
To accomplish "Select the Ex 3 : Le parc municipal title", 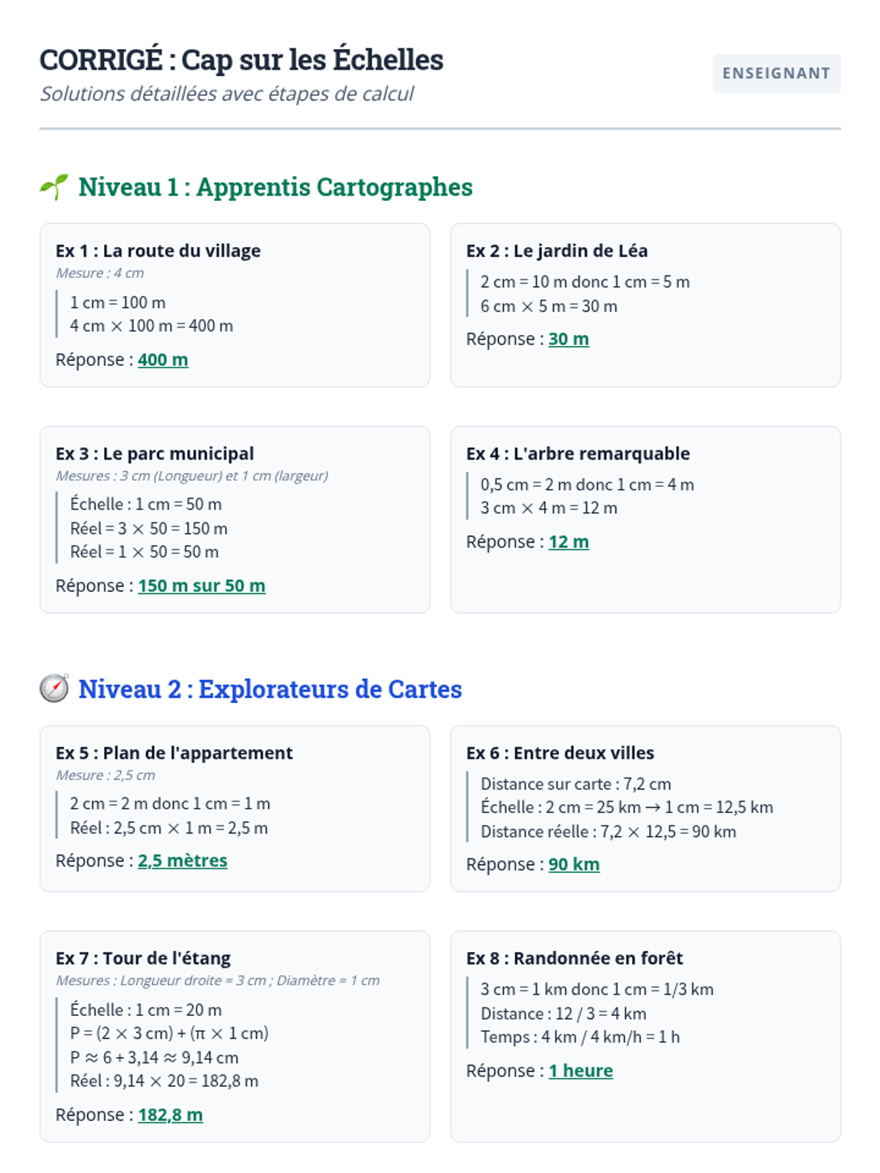I will (x=155, y=454).
